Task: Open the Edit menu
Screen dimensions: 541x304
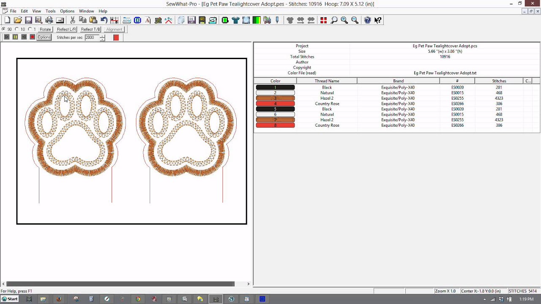Action: pyautogui.click(x=25, y=11)
